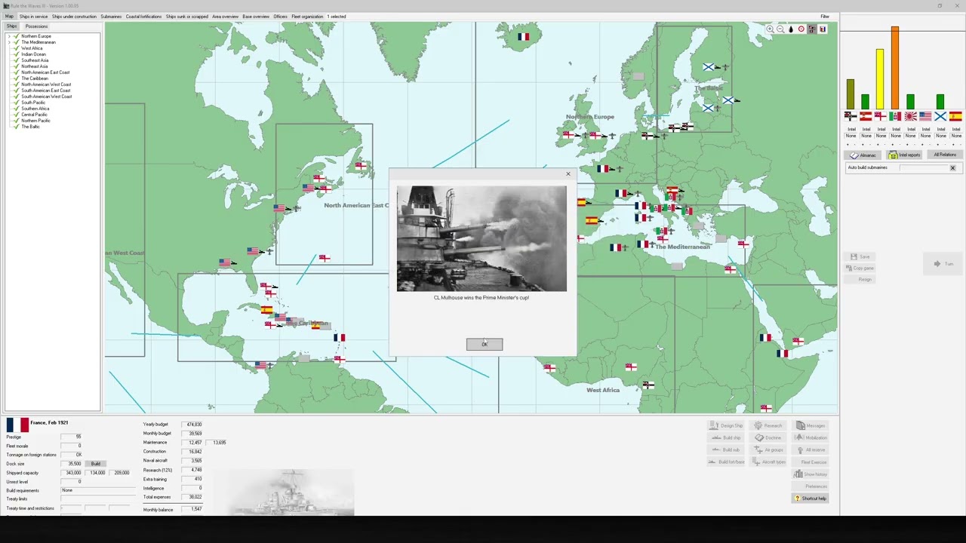
Task: Click the red target map icon
Action: (x=801, y=29)
